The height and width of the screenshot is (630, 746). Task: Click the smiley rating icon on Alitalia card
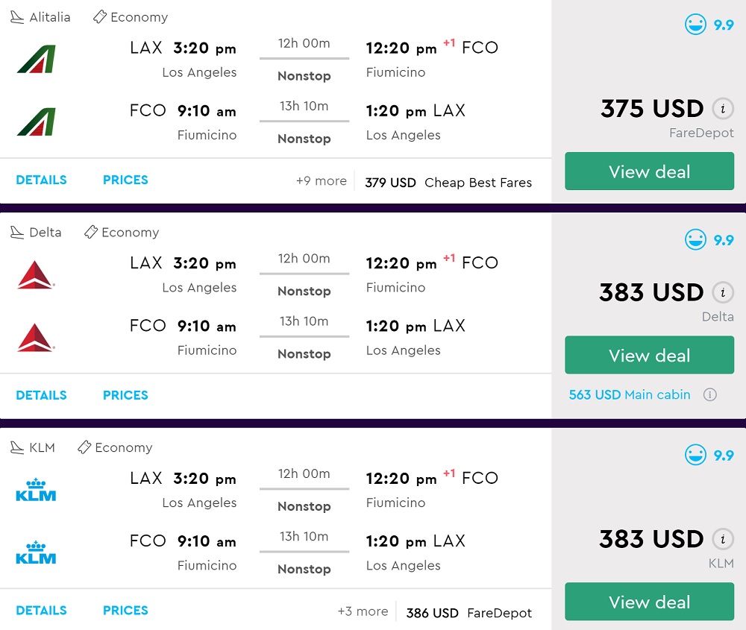click(695, 25)
